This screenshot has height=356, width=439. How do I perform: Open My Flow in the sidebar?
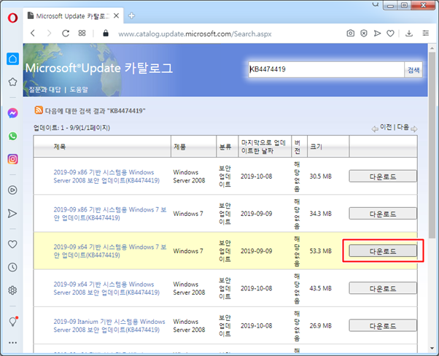click(x=12, y=214)
